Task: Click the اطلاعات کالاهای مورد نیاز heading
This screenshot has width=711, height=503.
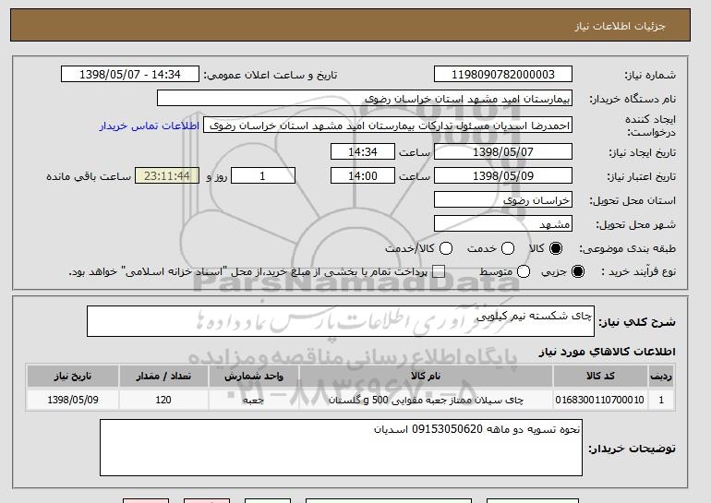Action: point(608,352)
